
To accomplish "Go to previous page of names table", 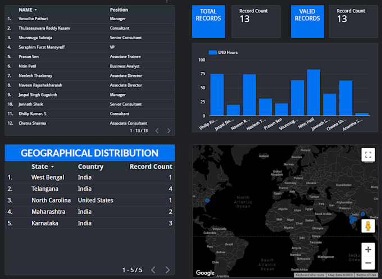I will pyautogui.click(x=157, y=131).
